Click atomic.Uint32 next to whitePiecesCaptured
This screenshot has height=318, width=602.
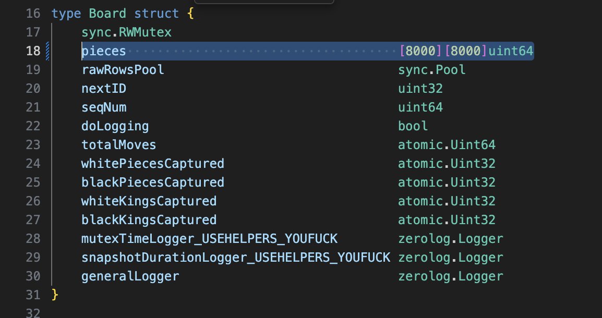click(x=447, y=164)
